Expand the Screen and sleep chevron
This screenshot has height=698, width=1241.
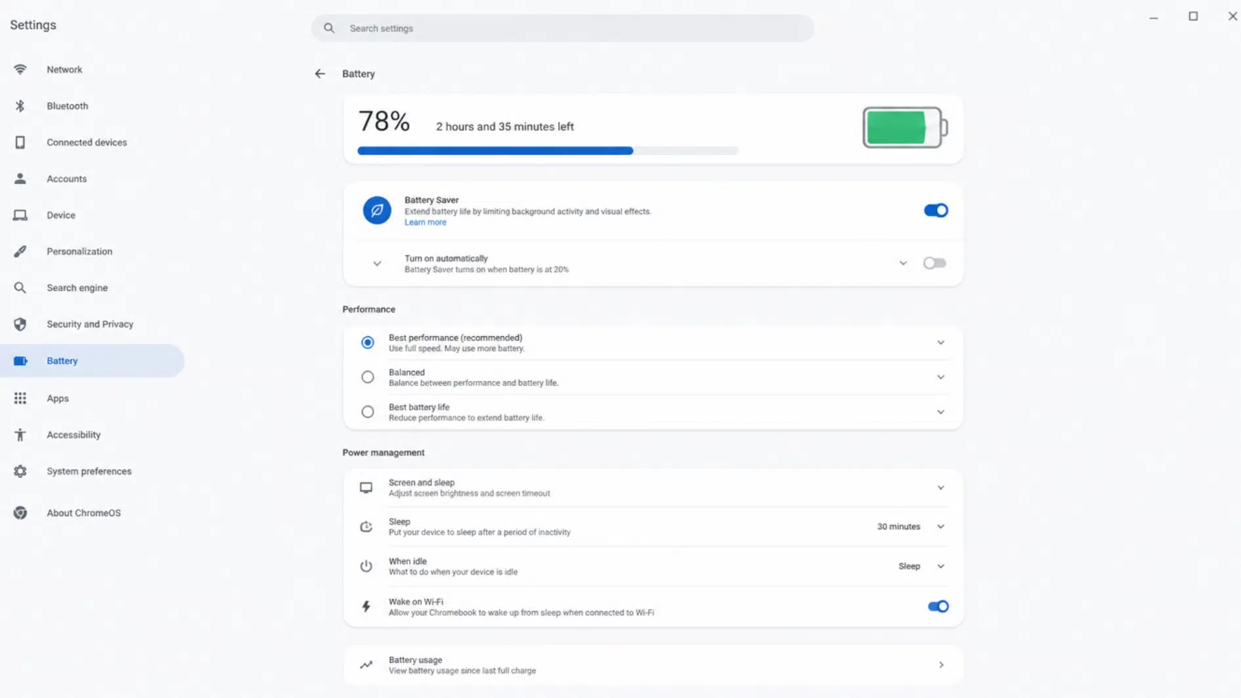coord(940,488)
